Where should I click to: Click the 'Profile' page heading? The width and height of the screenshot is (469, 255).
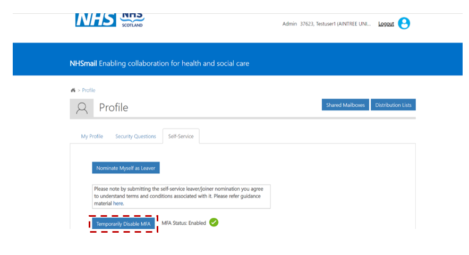pyautogui.click(x=114, y=107)
